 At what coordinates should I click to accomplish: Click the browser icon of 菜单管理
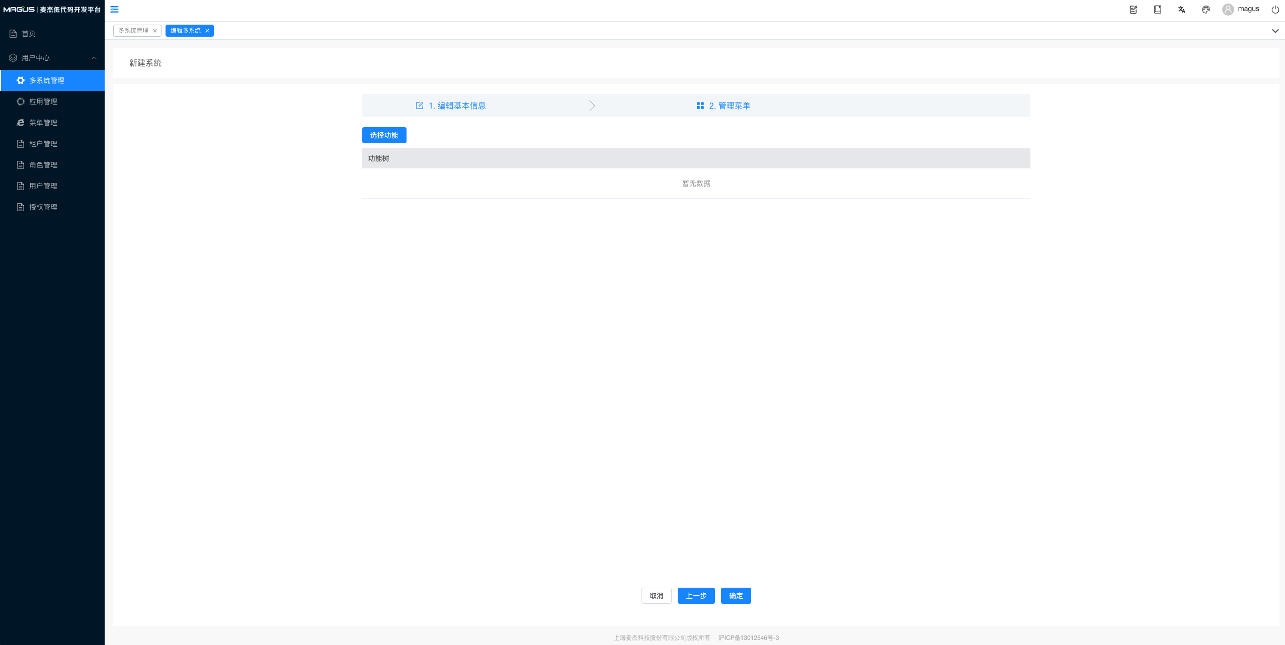pos(21,123)
